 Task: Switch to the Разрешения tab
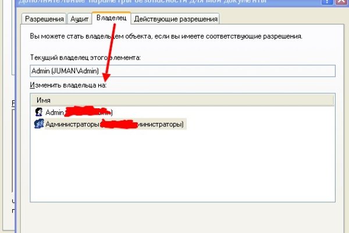[44, 19]
